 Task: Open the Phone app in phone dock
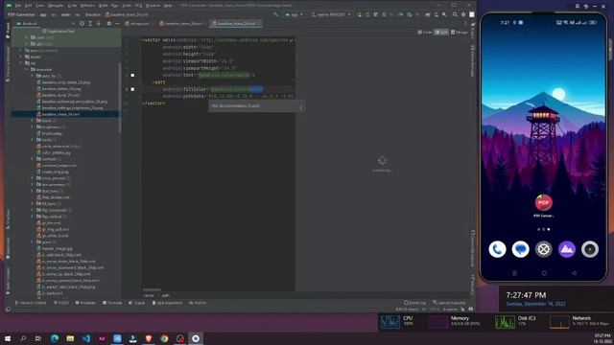(x=497, y=249)
